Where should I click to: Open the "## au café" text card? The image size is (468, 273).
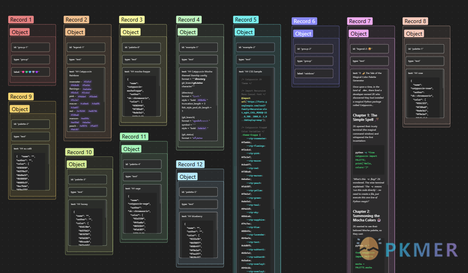pyautogui.click(x=31, y=167)
